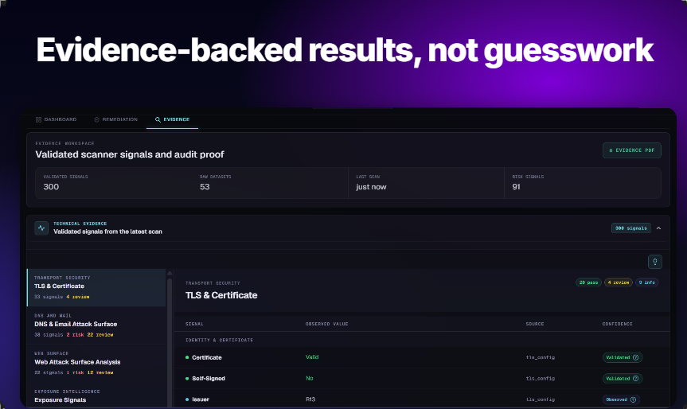The image size is (687, 409).
Task: Click help icon in Issuer Observed badge
Action: tap(633, 399)
